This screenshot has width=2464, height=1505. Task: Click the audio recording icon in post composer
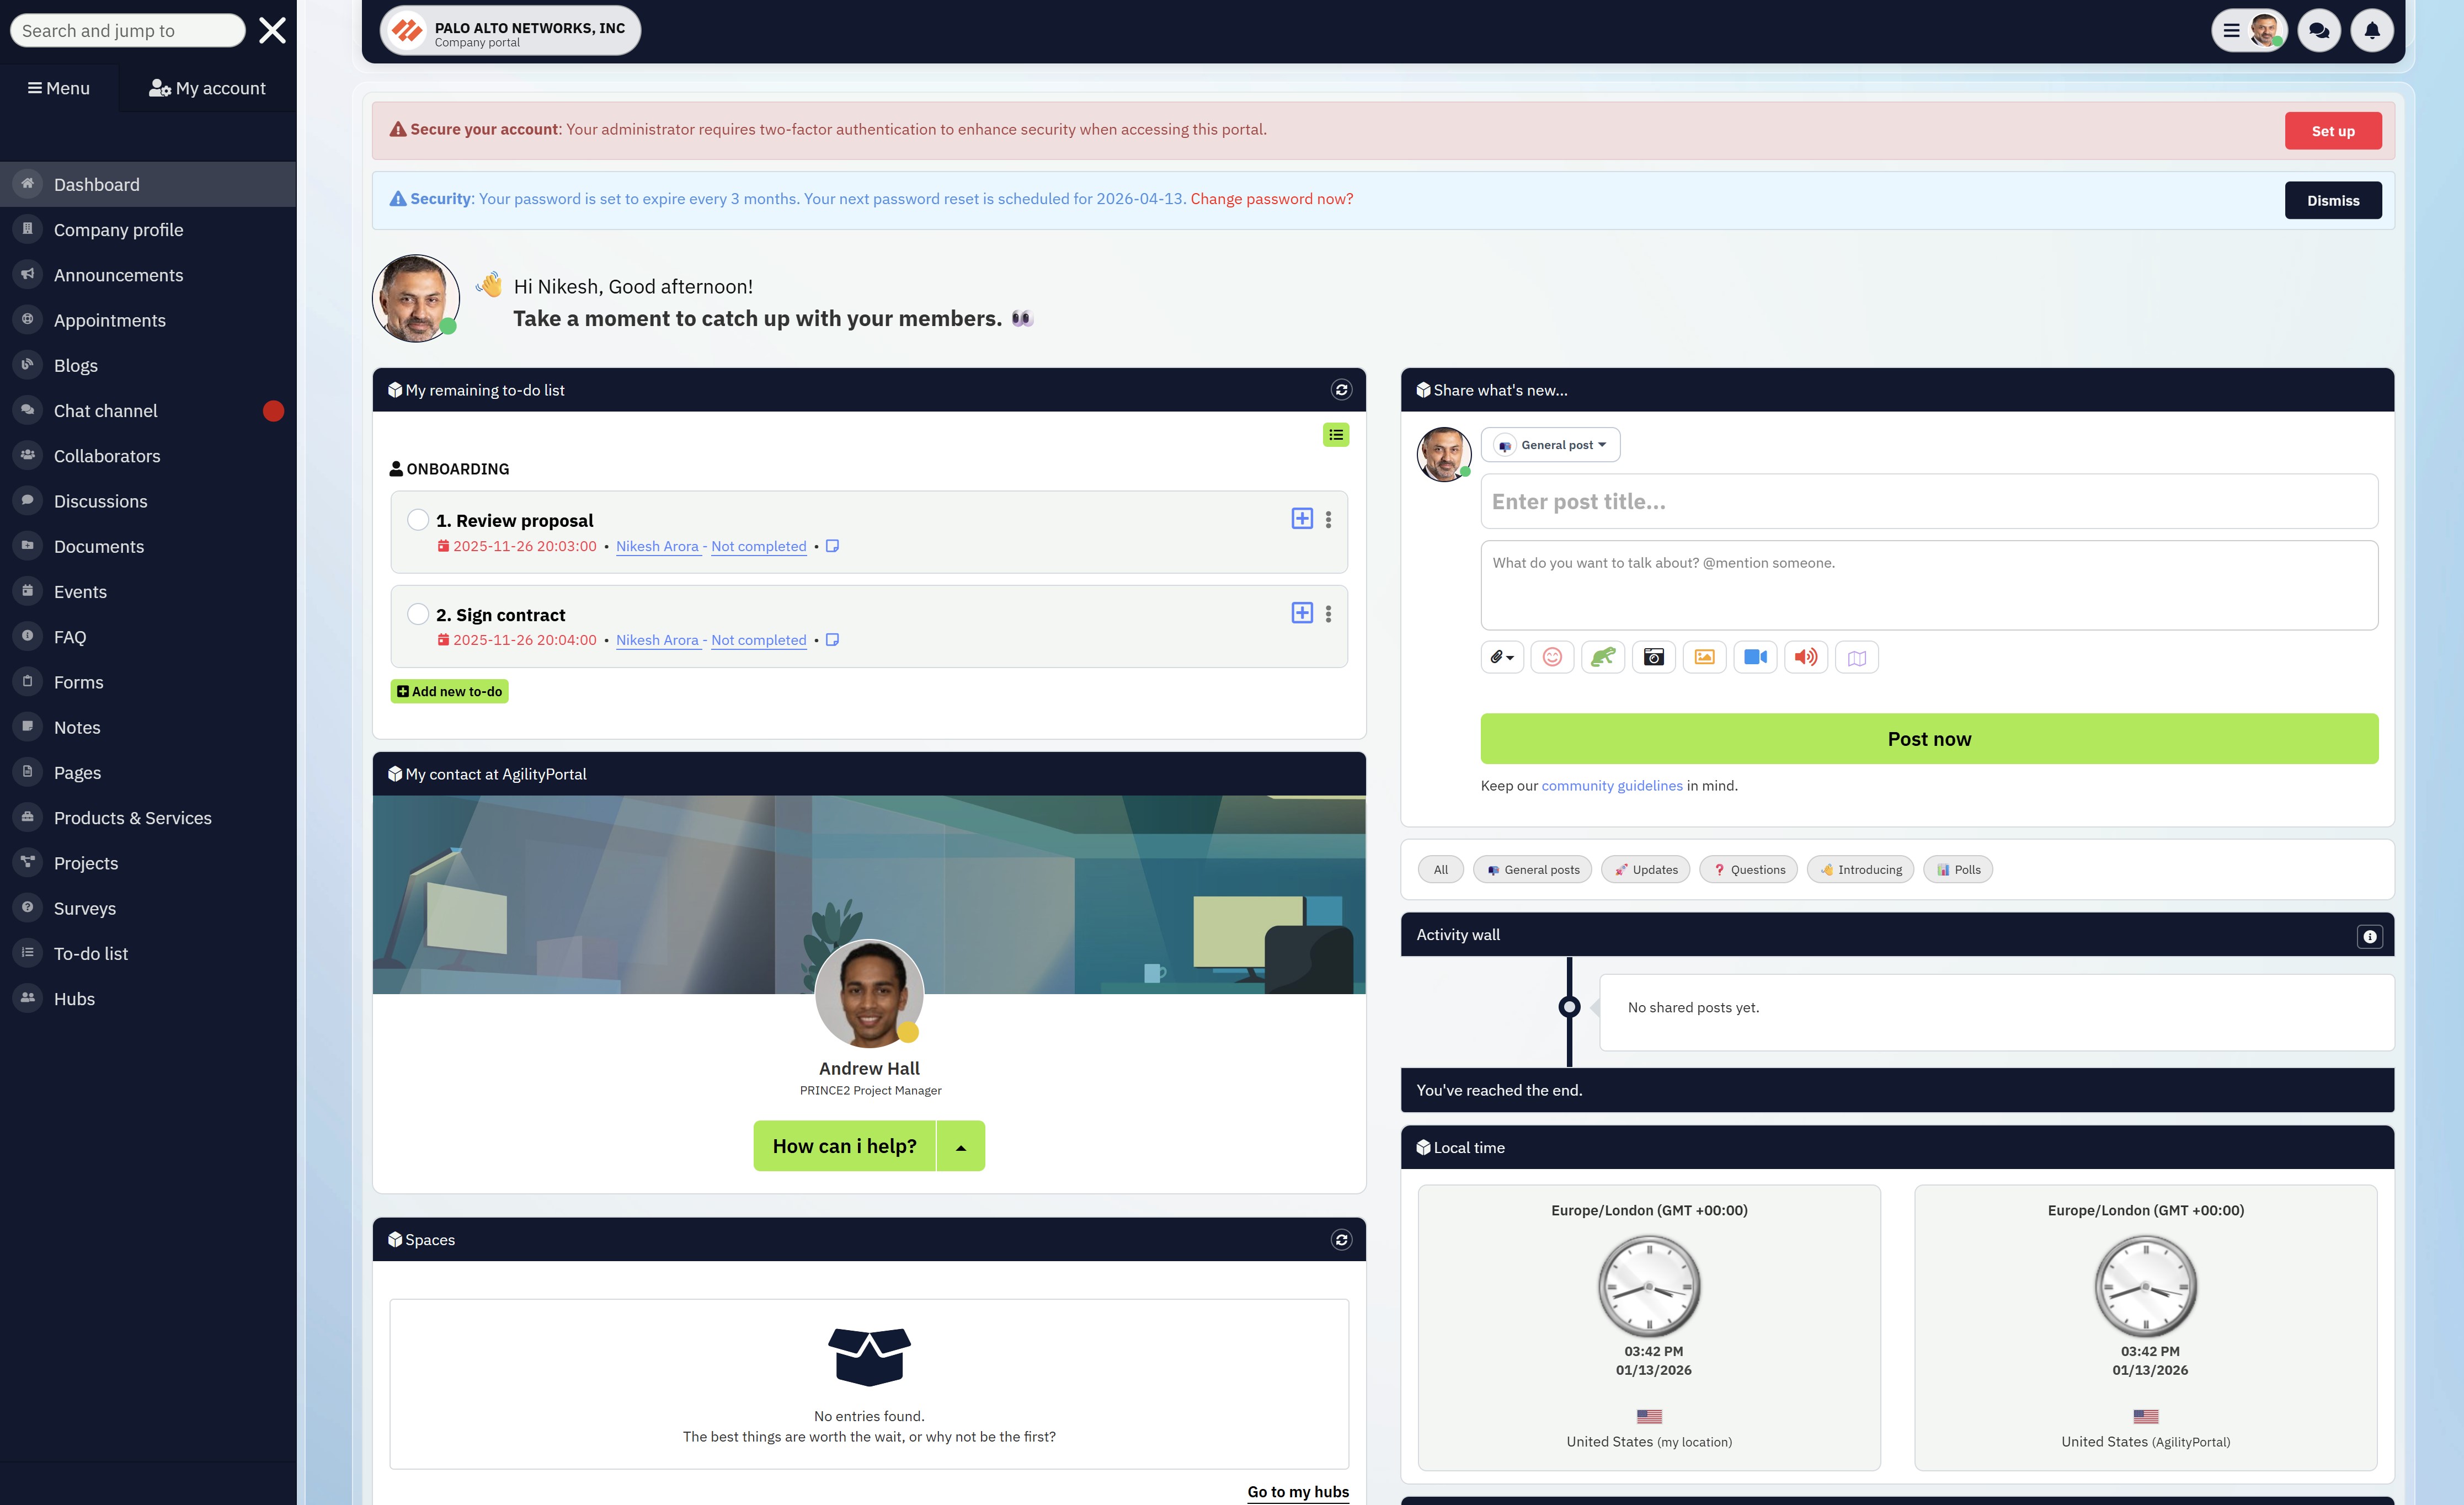pyautogui.click(x=1806, y=657)
